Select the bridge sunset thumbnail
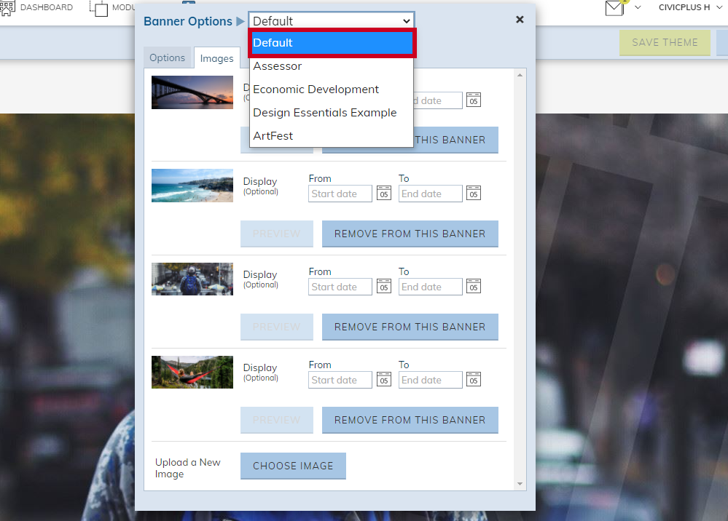728x521 pixels. [x=192, y=92]
